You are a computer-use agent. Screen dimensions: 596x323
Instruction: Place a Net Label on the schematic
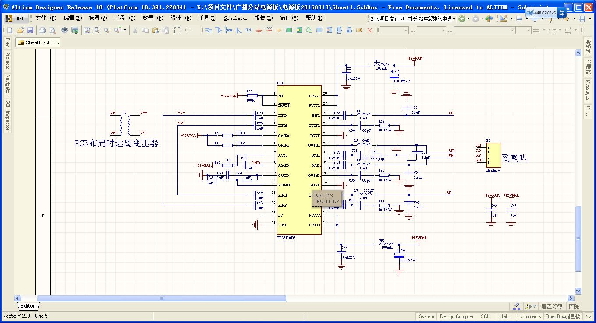point(248,30)
